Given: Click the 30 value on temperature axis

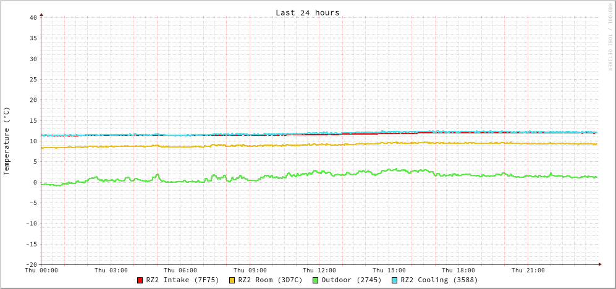Looking at the screenshot, I should point(33,59).
